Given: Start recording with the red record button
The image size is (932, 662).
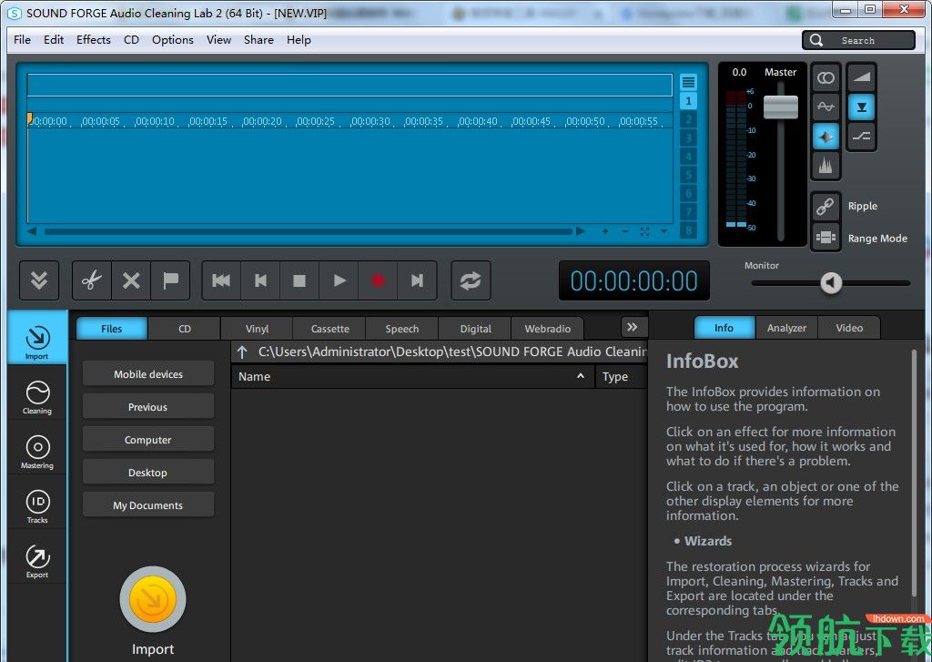Looking at the screenshot, I should (378, 280).
